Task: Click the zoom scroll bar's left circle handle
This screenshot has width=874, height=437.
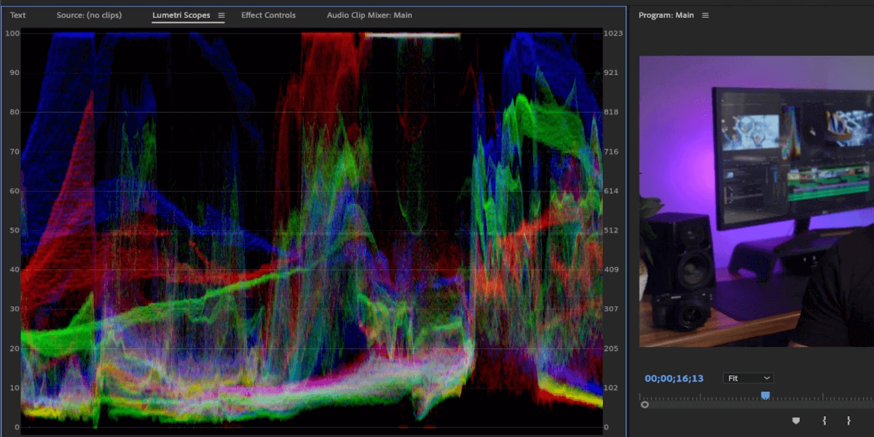Action: (x=645, y=404)
